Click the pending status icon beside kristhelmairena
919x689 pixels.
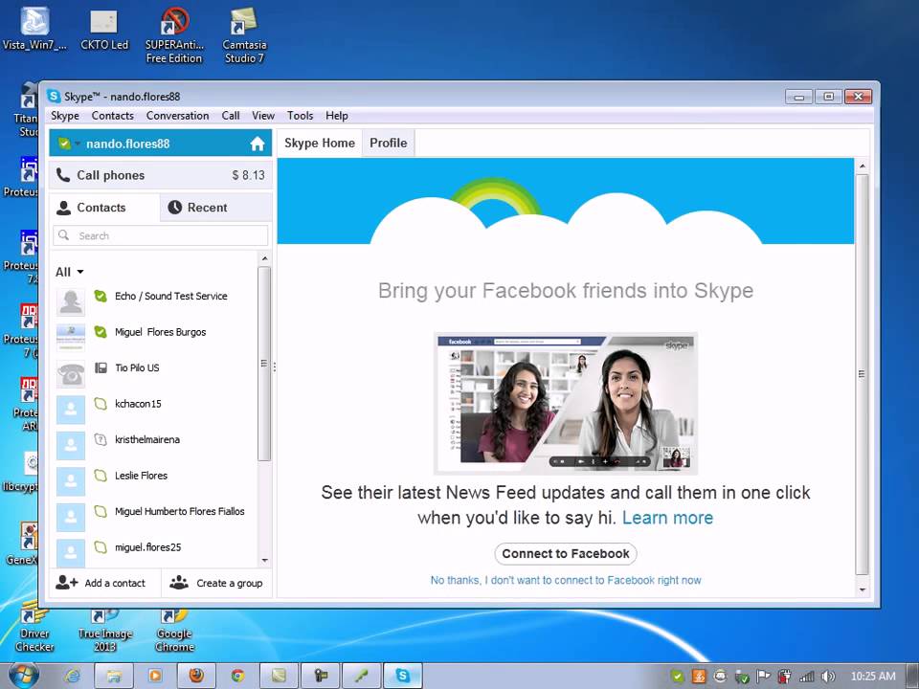(101, 439)
